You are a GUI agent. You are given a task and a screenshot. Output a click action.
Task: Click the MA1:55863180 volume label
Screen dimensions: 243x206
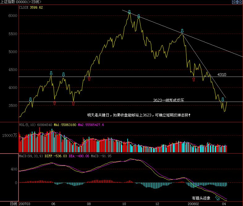65,125
